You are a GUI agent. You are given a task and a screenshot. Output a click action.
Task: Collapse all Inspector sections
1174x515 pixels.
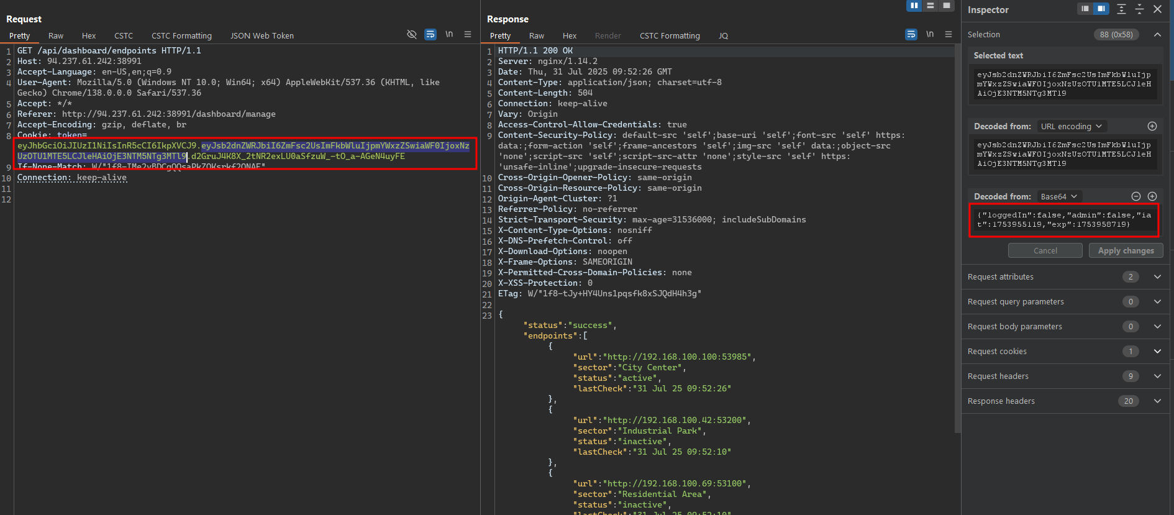tap(1139, 9)
